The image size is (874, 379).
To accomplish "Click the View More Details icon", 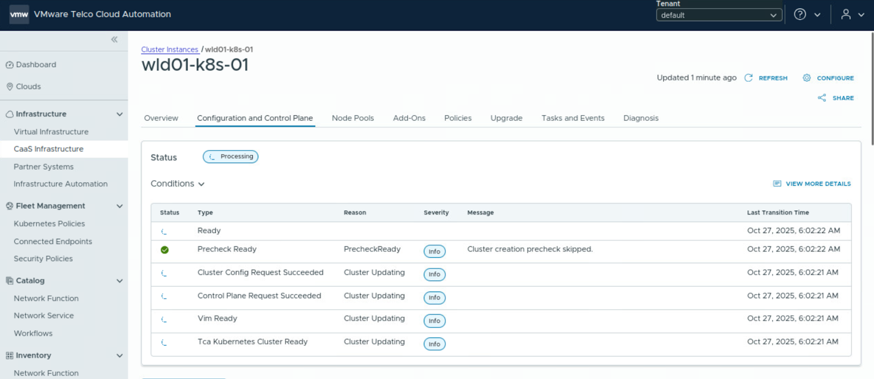I will (777, 183).
